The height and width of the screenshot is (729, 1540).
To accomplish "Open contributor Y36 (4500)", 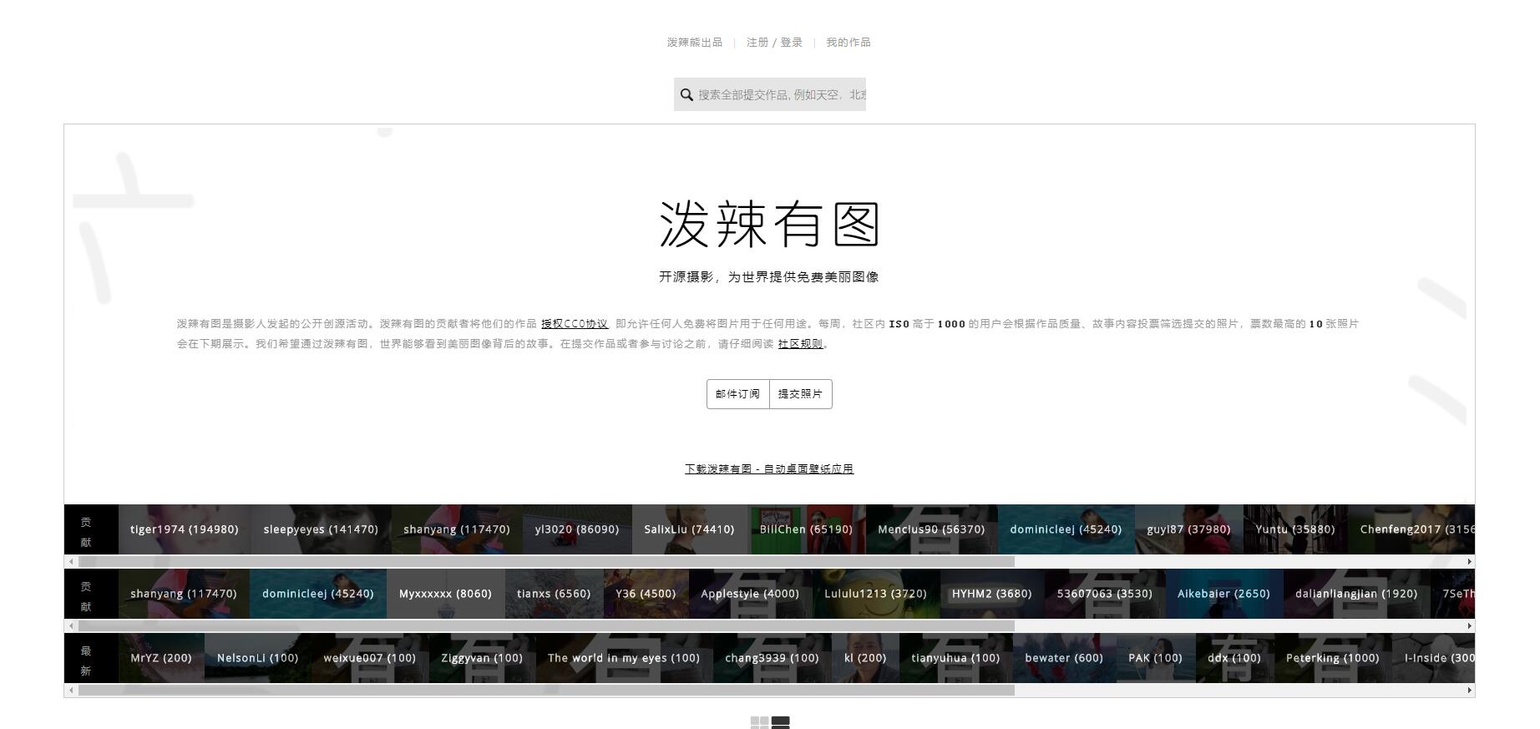I will tap(646, 594).
